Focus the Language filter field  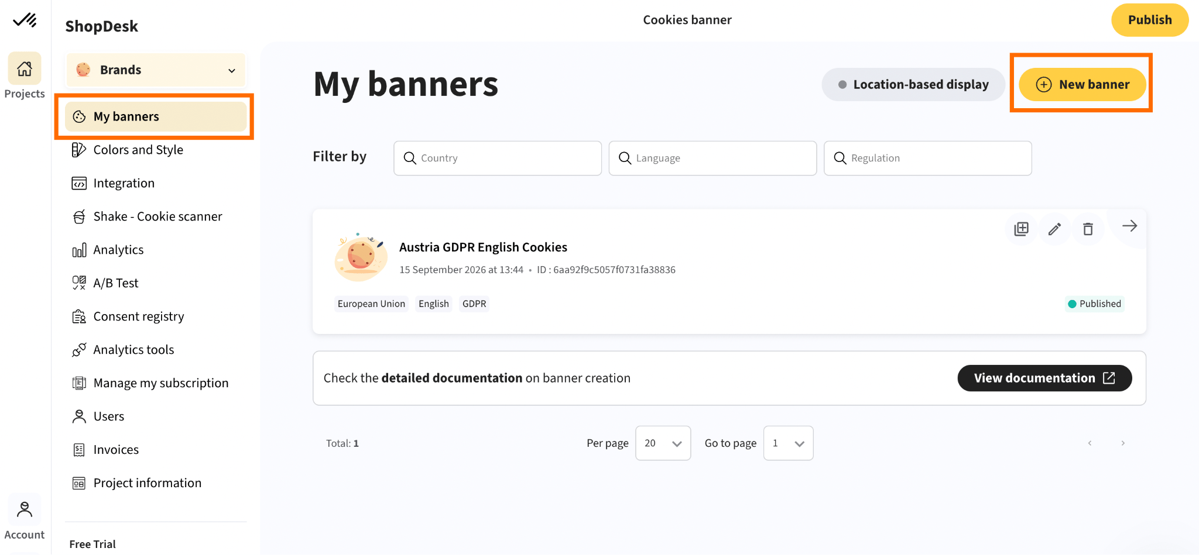712,158
